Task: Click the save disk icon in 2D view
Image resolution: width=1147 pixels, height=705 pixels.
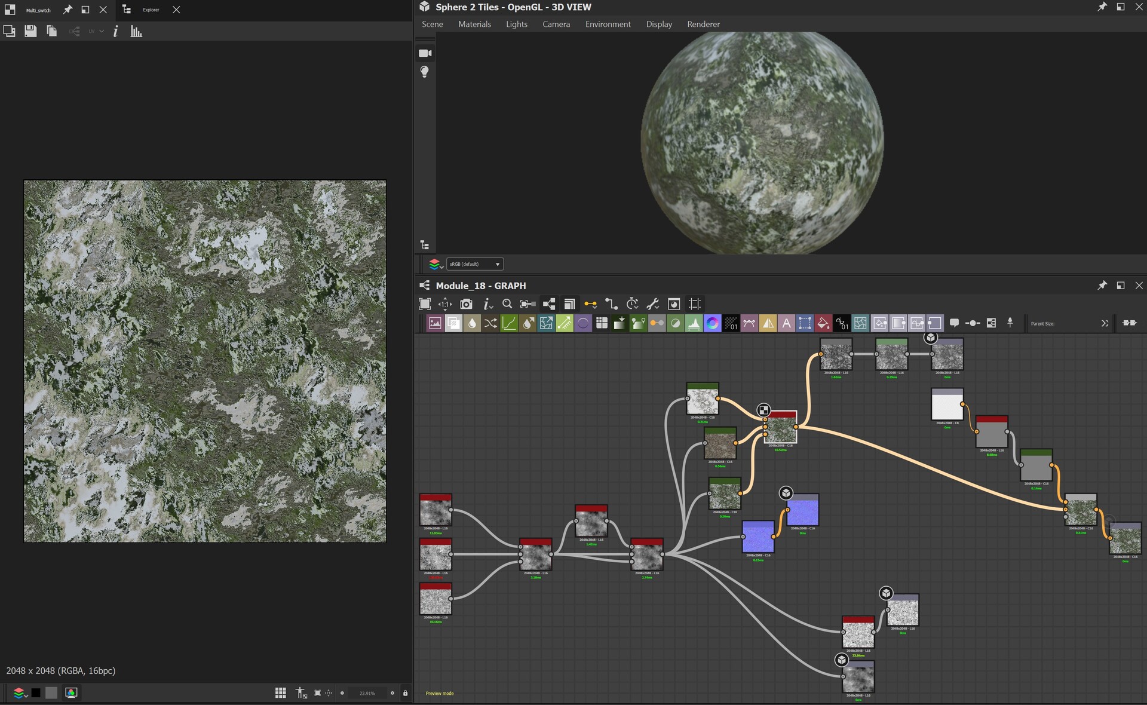Action: [x=30, y=31]
